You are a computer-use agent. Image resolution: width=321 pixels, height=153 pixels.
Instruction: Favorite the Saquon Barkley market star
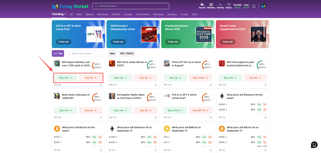click(101, 85)
